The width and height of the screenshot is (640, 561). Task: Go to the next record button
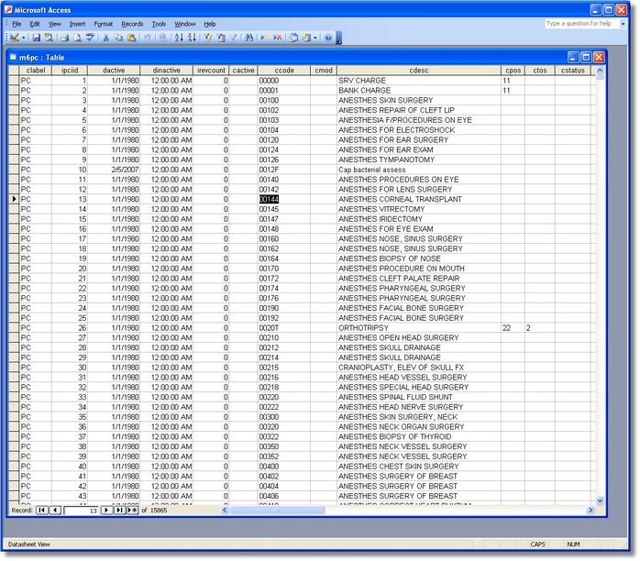click(x=106, y=510)
